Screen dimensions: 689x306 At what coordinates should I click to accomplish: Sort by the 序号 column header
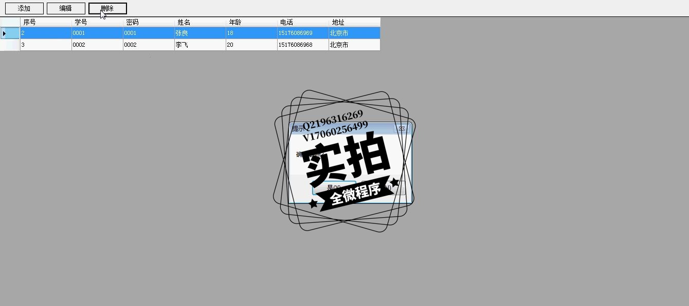46,22
